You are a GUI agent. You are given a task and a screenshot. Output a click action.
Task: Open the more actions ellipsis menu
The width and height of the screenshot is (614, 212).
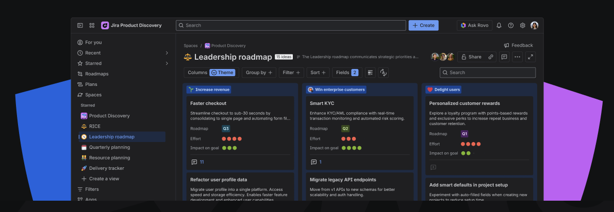point(517,57)
